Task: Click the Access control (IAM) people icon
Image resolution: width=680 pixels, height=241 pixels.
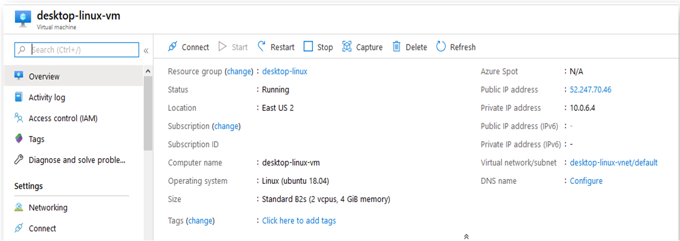Action: (x=19, y=118)
